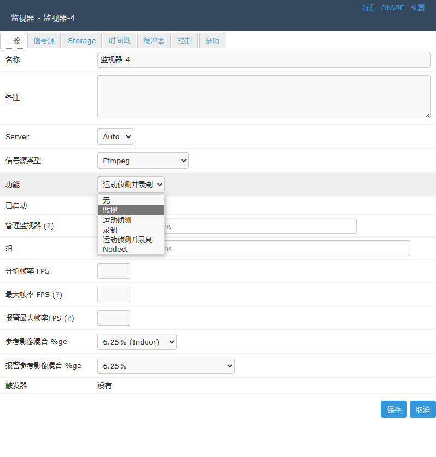Select the 控制 tab

185,41
